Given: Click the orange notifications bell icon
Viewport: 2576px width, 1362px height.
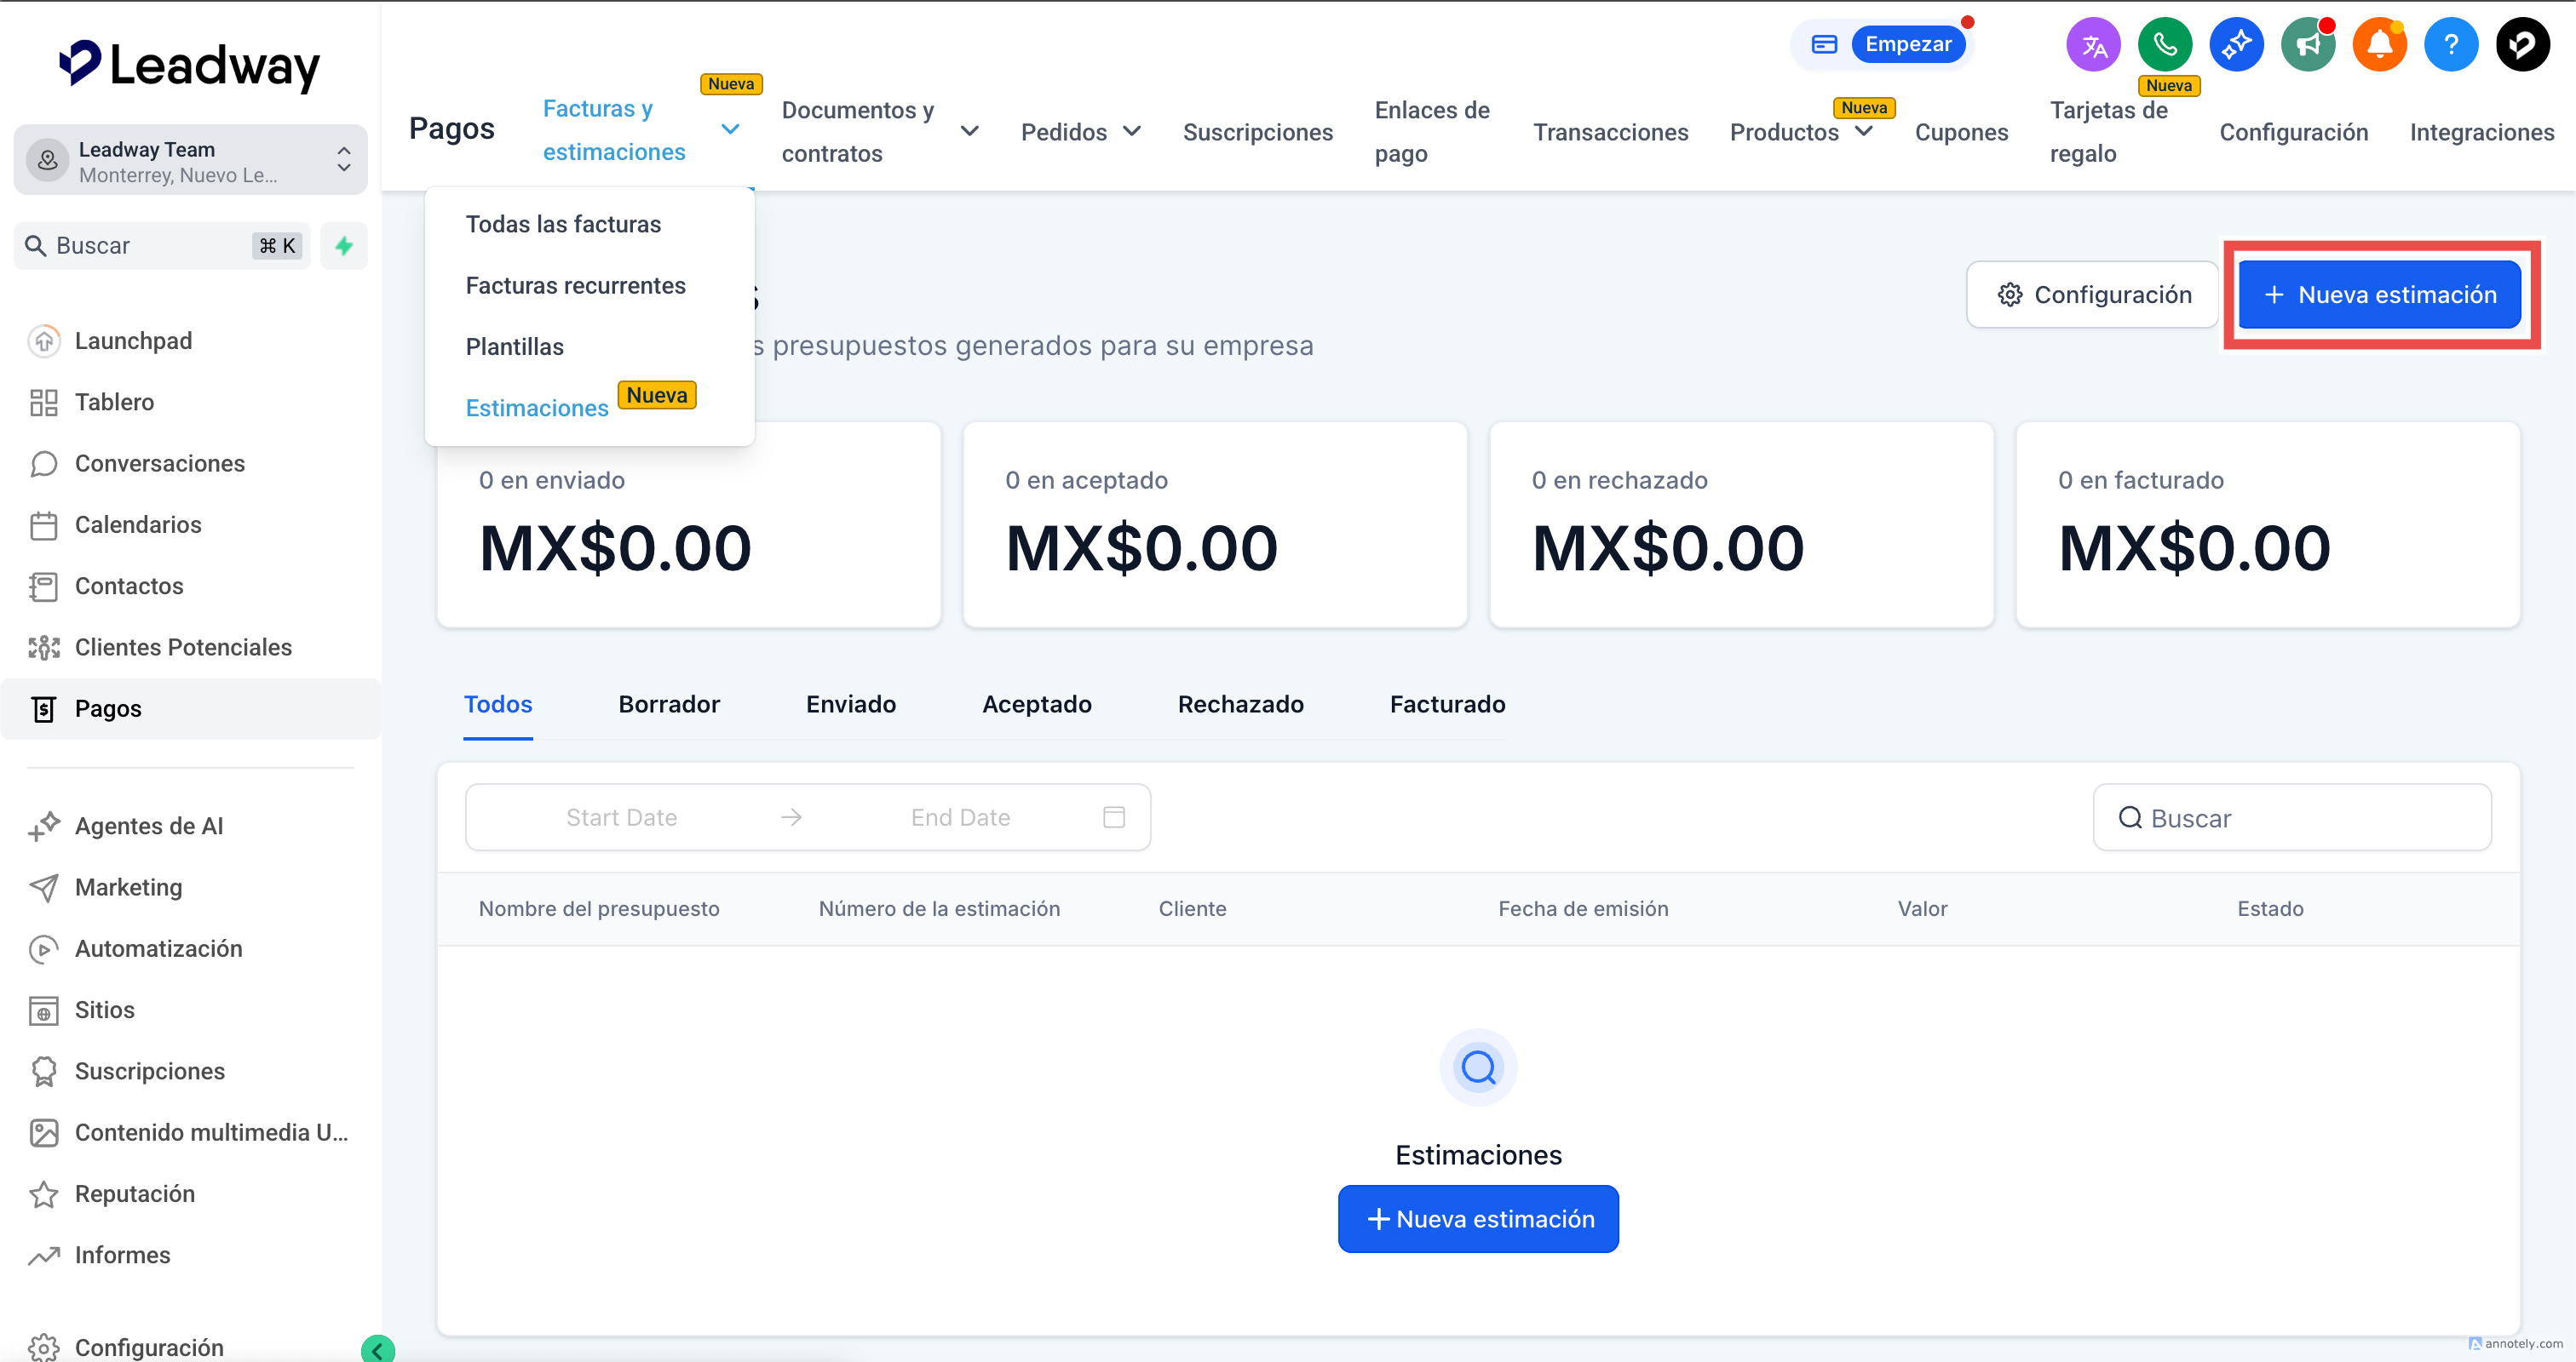Looking at the screenshot, I should 2379,45.
